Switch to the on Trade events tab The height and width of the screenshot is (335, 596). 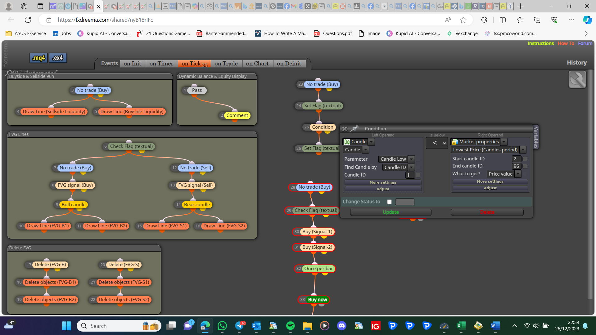(226, 64)
